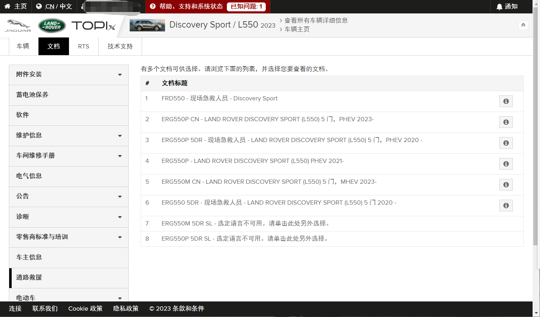Open 查看所有车辆详细信息 link
This screenshot has height=317, width=540.
point(316,20)
